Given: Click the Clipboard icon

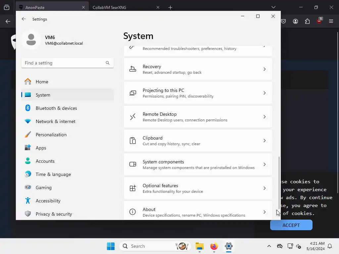Looking at the screenshot, I should [x=132, y=141].
